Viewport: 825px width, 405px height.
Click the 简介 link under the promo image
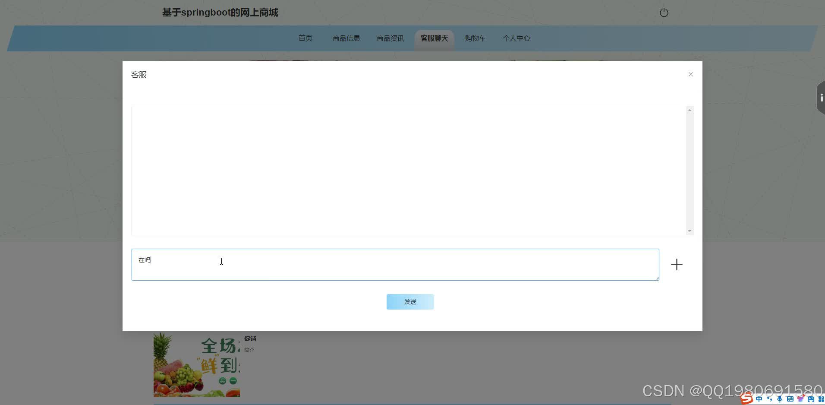pyautogui.click(x=249, y=350)
